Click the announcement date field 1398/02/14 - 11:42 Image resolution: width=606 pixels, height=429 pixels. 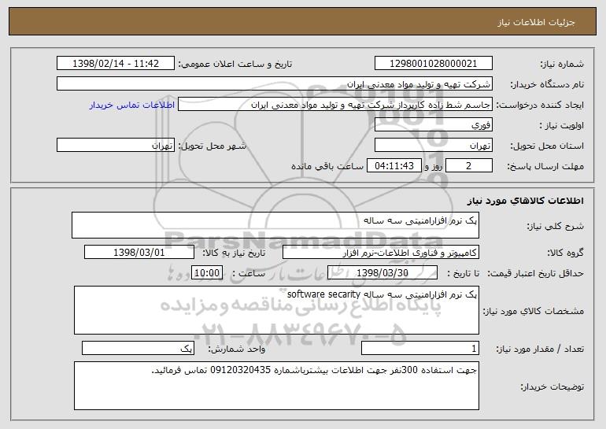[116, 64]
